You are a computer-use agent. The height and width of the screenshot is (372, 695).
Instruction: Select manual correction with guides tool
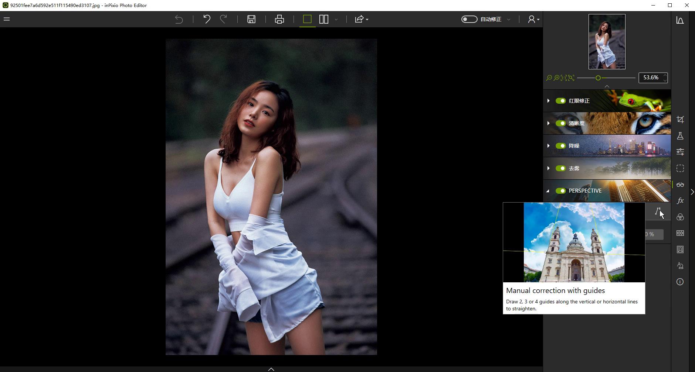[658, 211]
